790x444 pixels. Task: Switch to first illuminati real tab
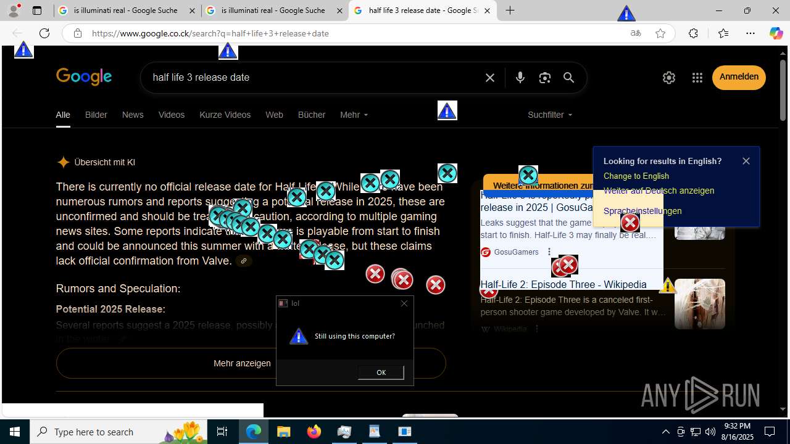[x=127, y=10]
